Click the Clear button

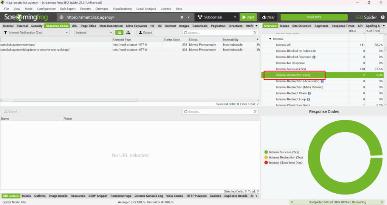[x=268, y=17]
